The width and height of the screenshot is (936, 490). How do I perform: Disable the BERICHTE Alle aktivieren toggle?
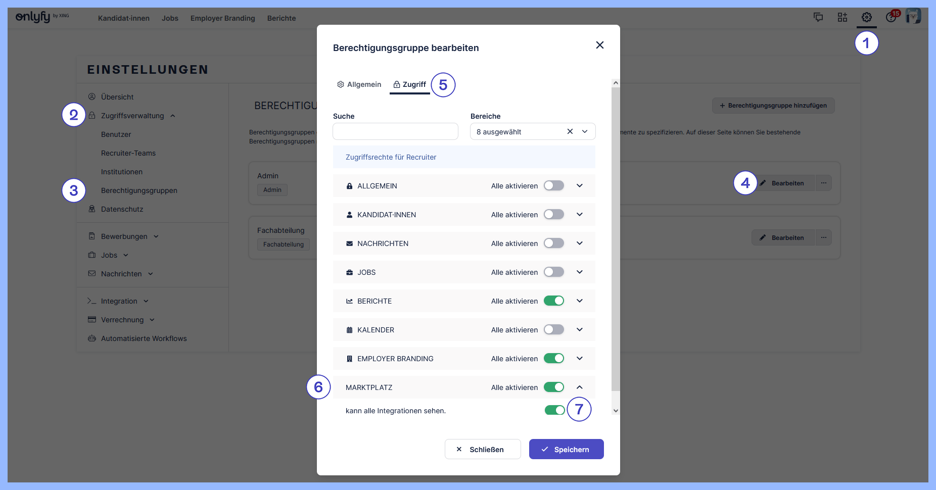pyautogui.click(x=553, y=301)
